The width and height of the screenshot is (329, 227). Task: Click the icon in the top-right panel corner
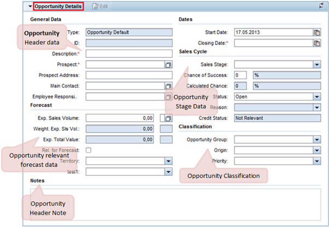(322, 6)
